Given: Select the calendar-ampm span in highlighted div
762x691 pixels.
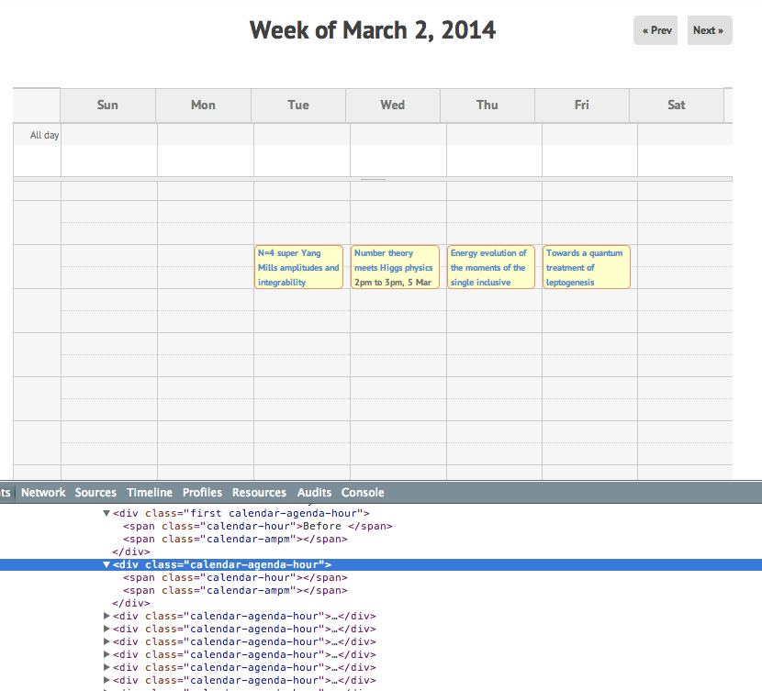Looking at the screenshot, I should (x=235, y=590).
